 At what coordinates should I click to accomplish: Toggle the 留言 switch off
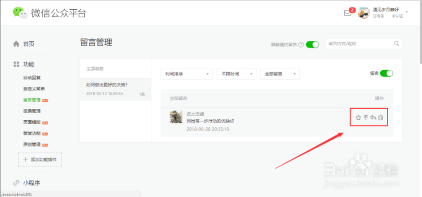tap(387, 73)
